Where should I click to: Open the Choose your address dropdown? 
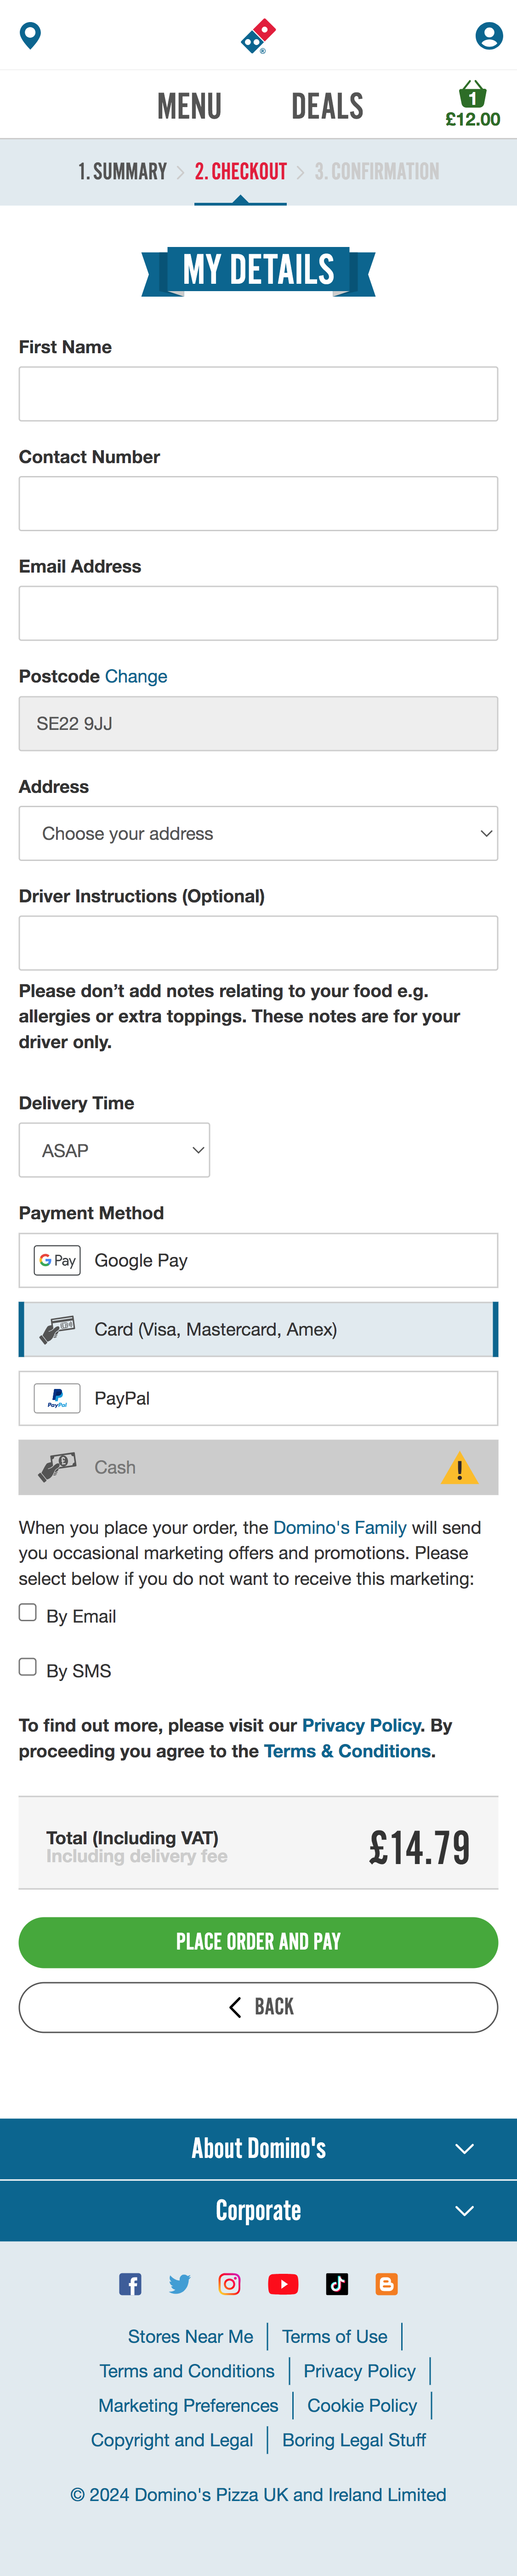(258, 832)
